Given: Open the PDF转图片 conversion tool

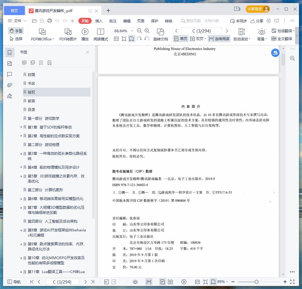Looking at the screenshot, I should [x=68, y=35].
